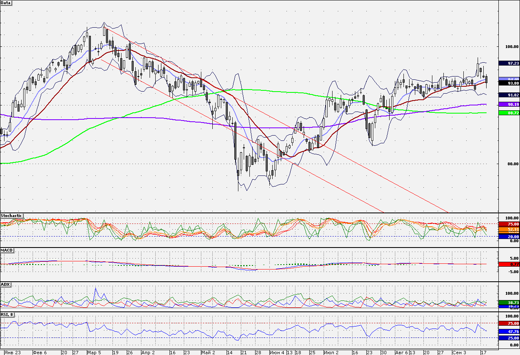This screenshot has width=520, height=355.
Task: Click the blue 47.76 RSI value tag
Action: coord(509,332)
